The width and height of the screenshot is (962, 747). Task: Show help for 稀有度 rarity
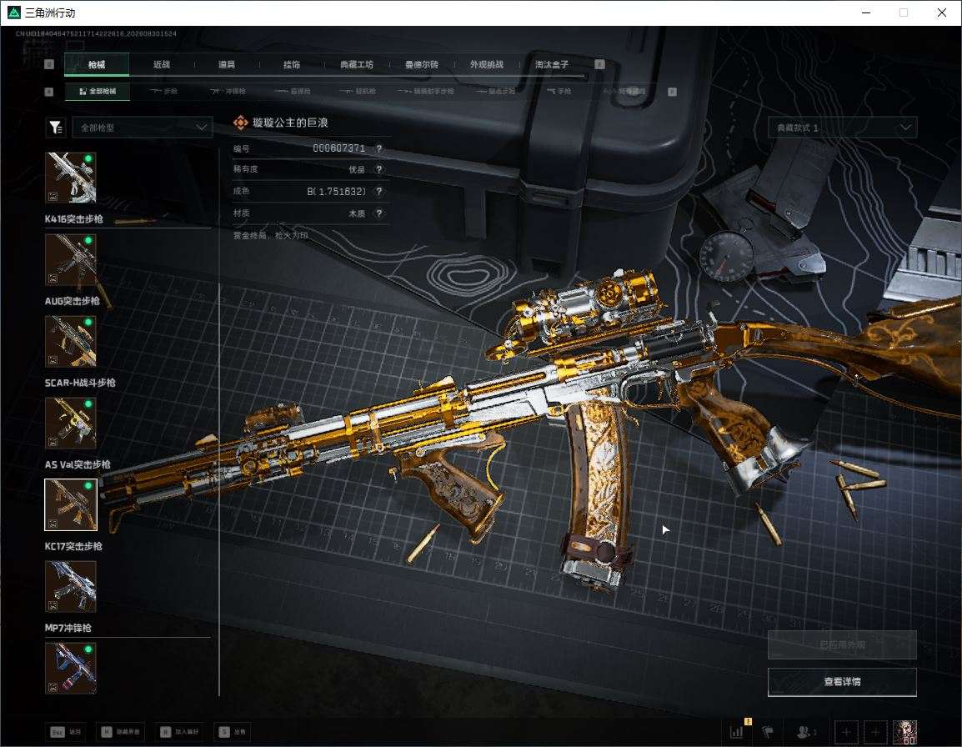379,169
